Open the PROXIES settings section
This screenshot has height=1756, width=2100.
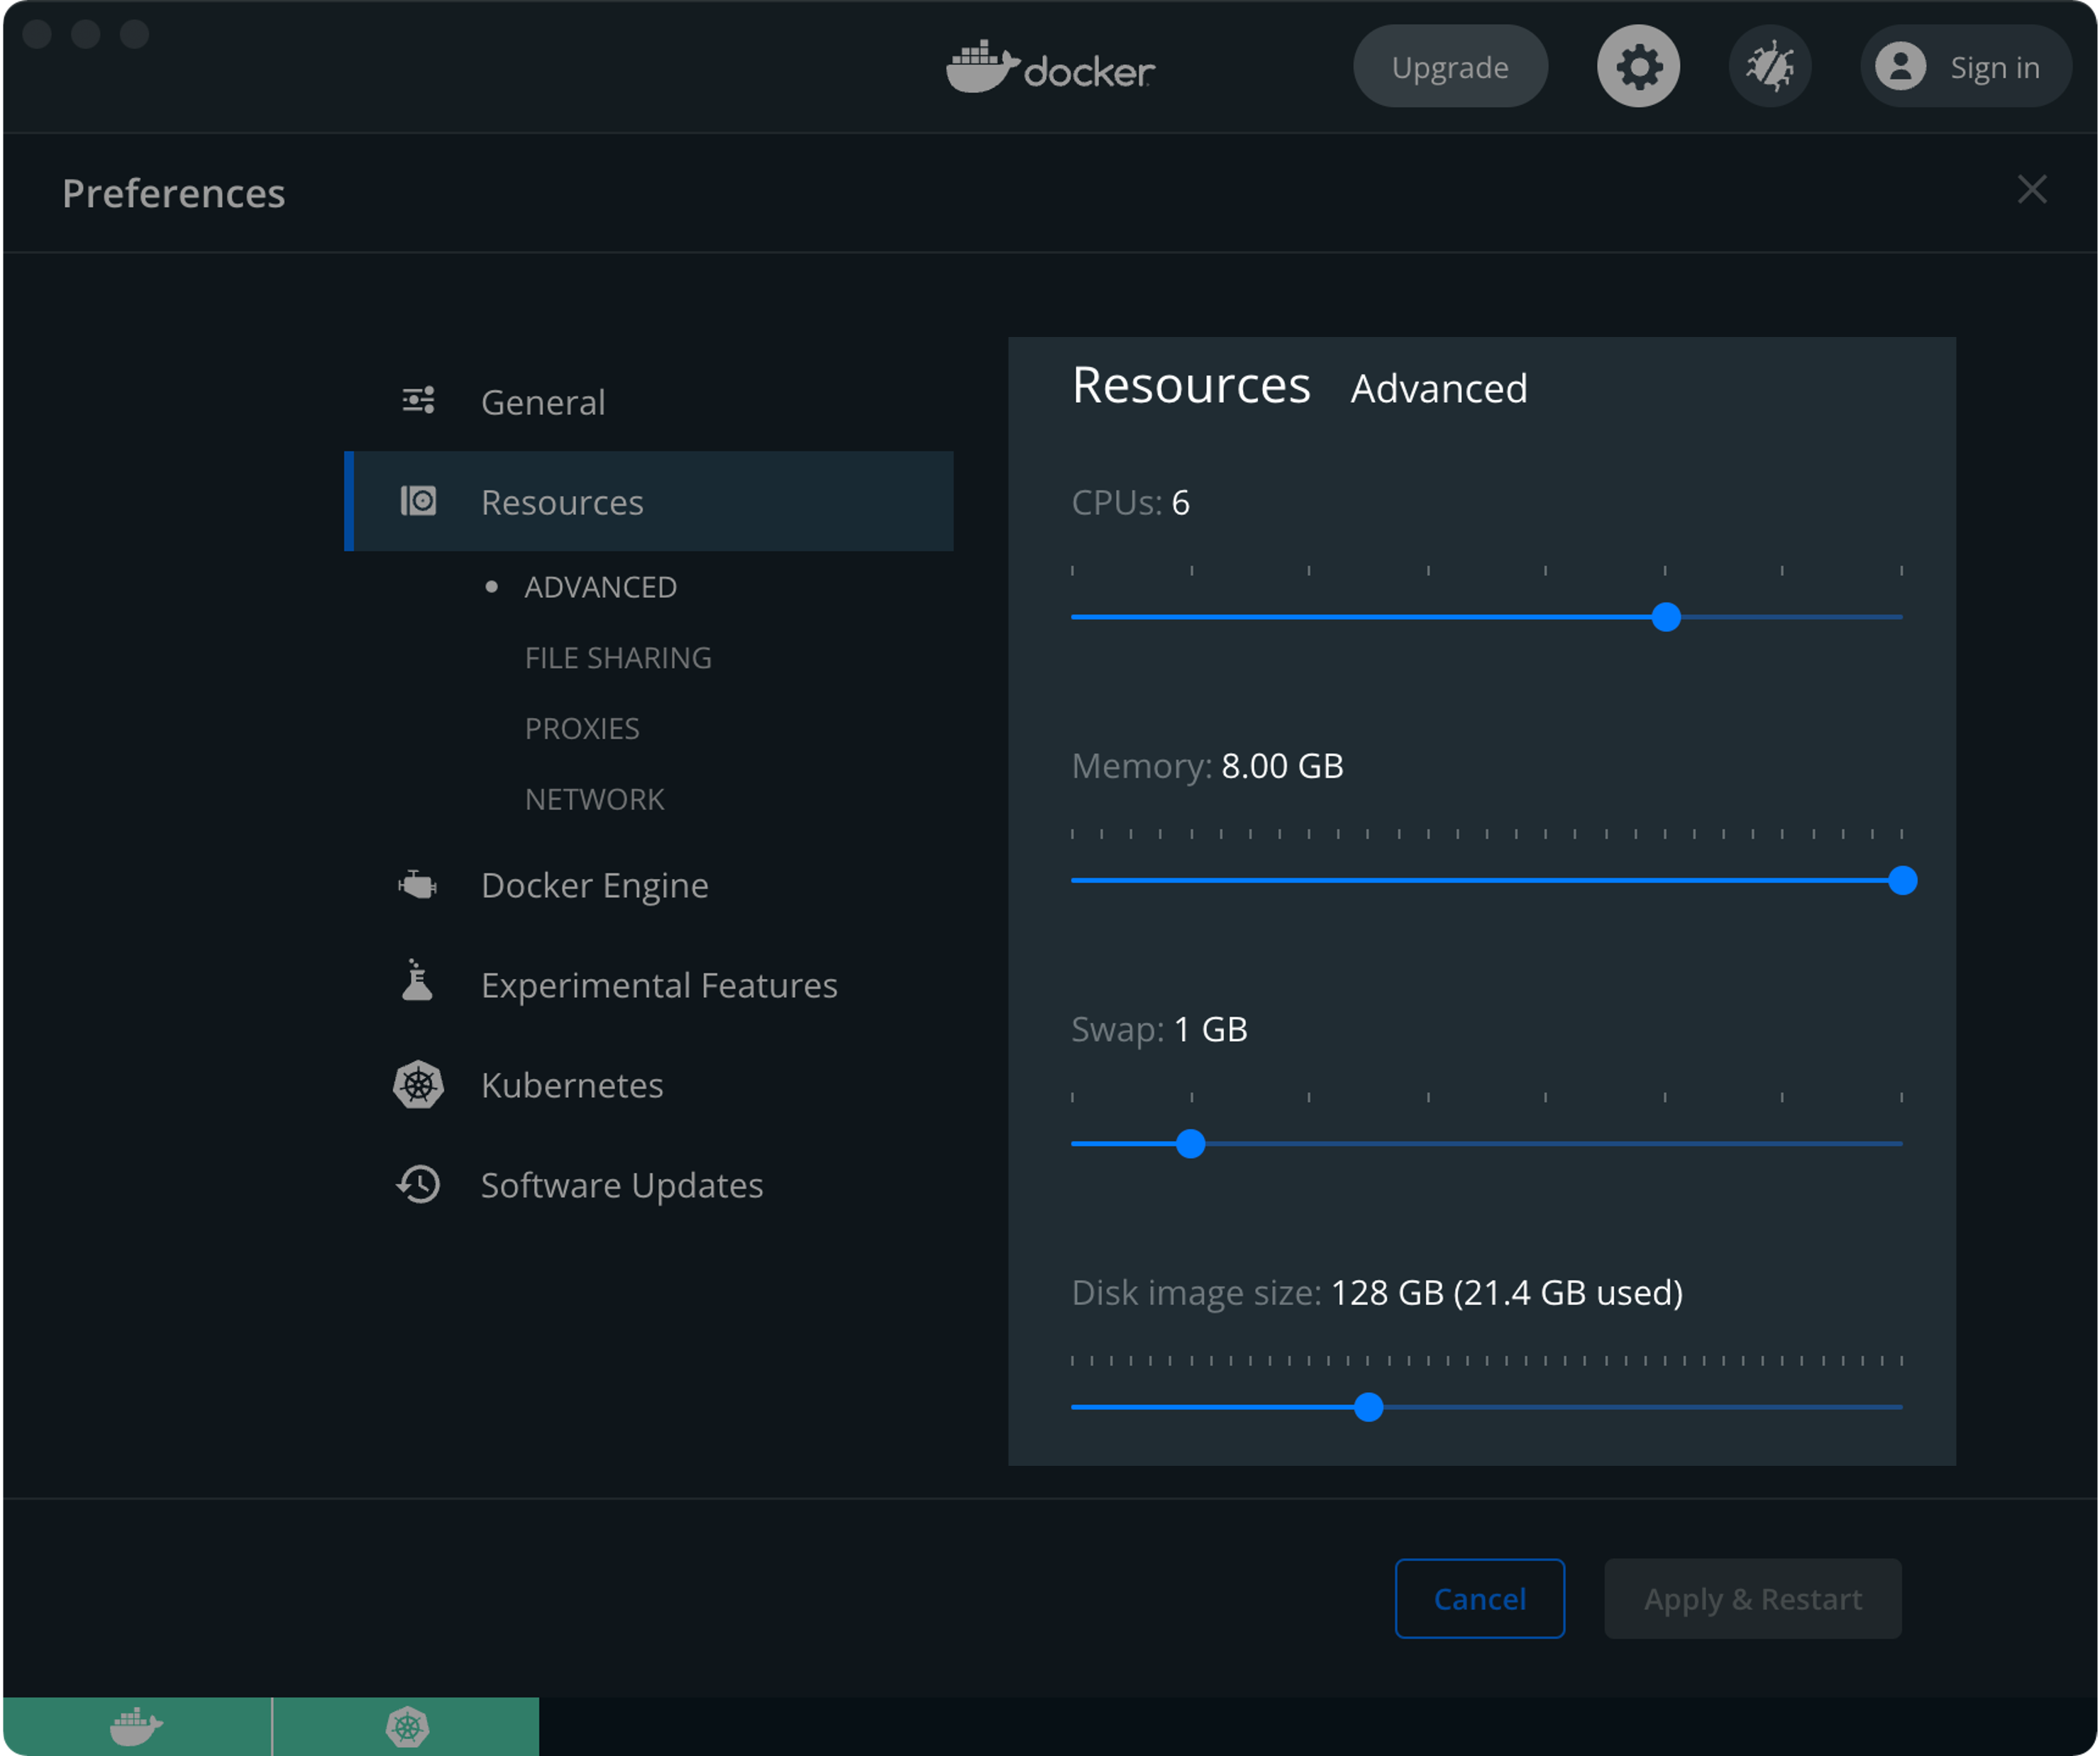pyautogui.click(x=583, y=728)
